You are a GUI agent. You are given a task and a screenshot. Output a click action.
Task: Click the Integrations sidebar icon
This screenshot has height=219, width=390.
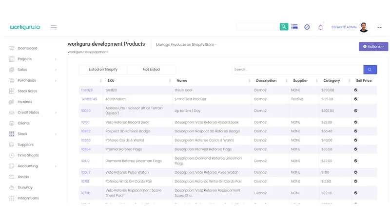[x=12, y=198]
